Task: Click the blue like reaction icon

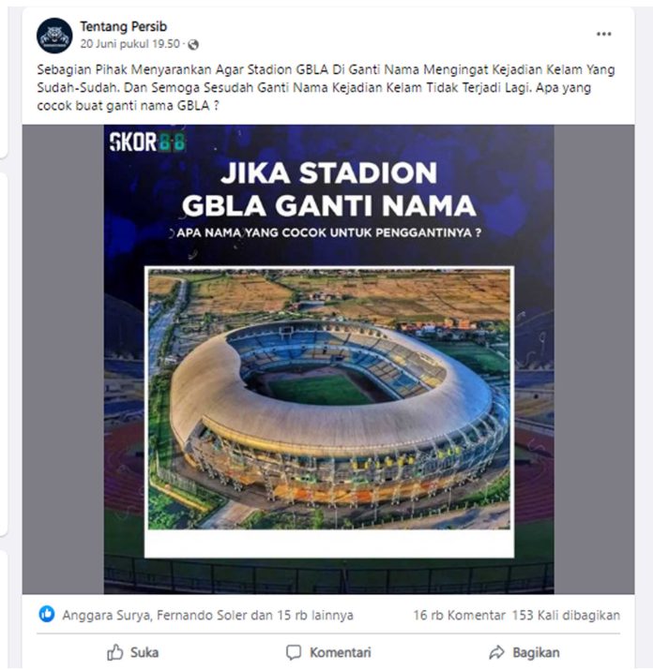Action: click(47, 614)
